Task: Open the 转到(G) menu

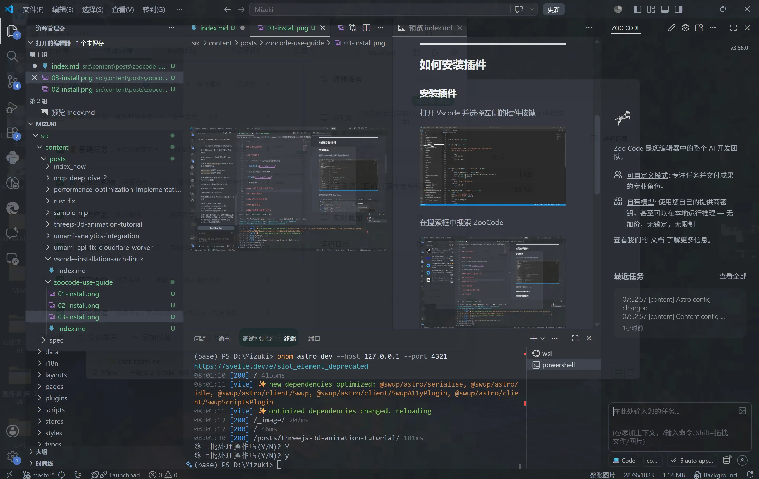Action: pyautogui.click(x=153, y=9)
